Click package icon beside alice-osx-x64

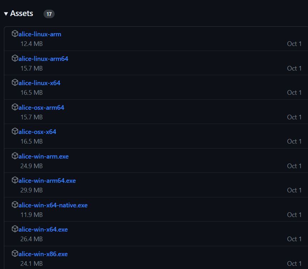(15, 131)
